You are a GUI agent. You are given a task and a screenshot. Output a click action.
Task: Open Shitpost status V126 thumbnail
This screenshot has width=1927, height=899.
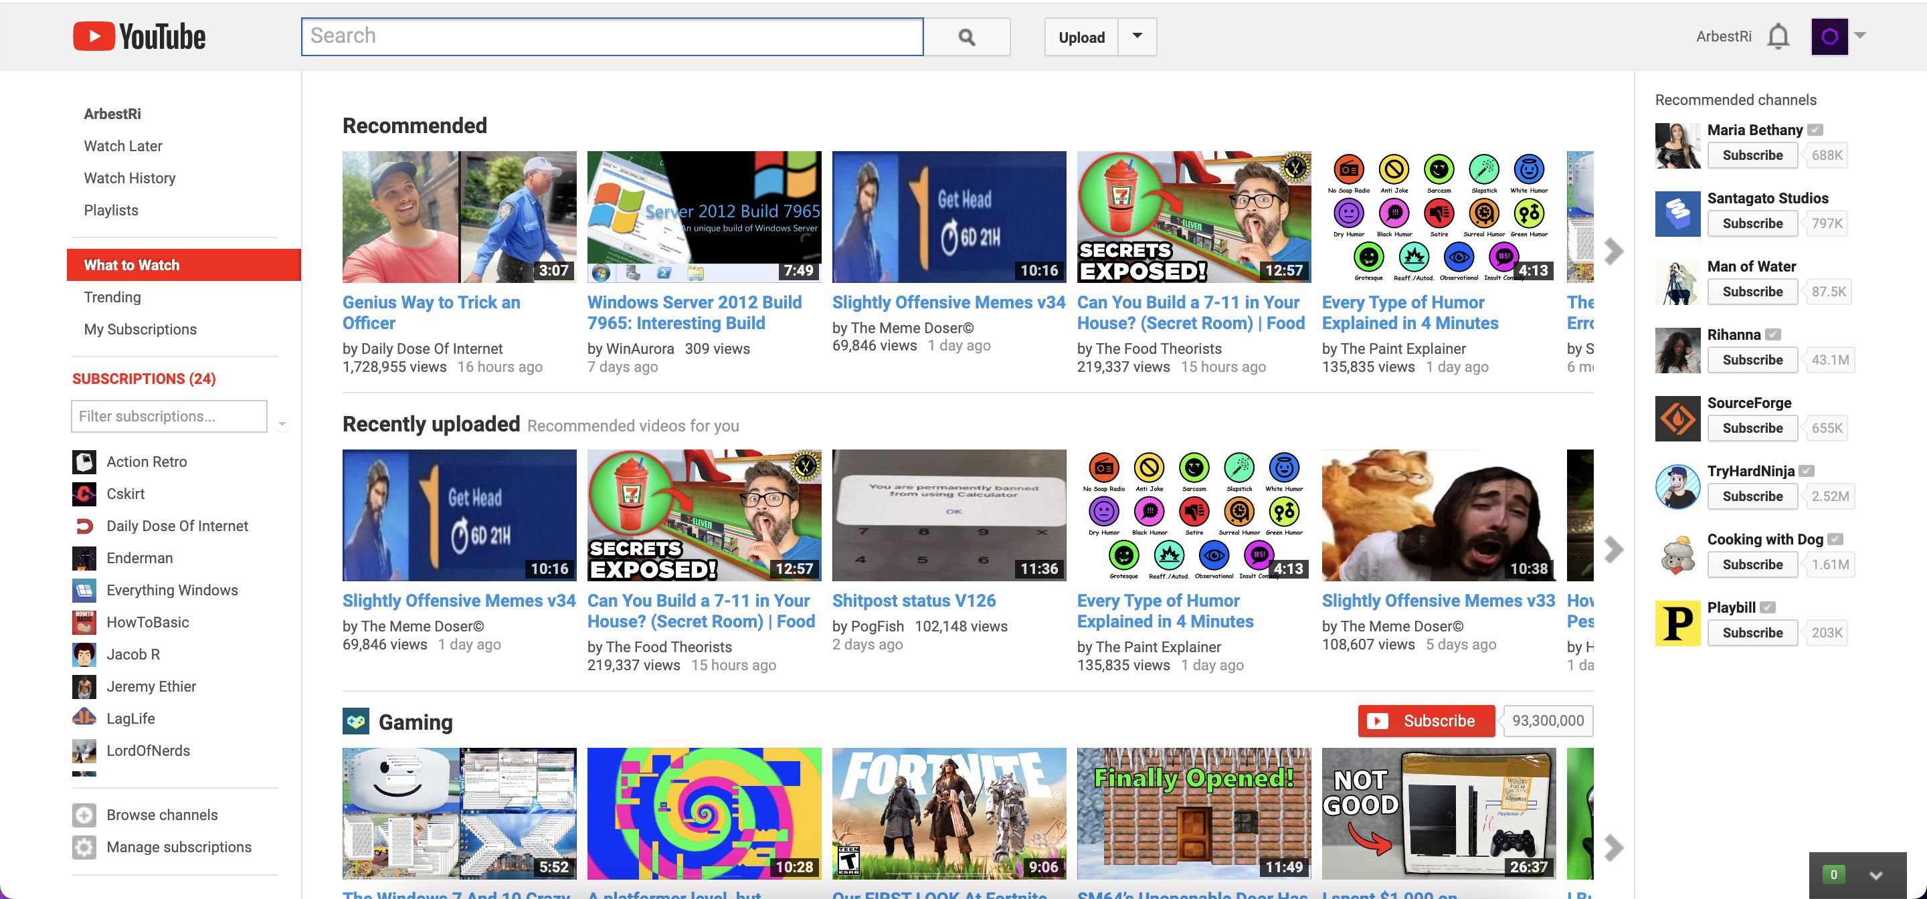(949, 515)
